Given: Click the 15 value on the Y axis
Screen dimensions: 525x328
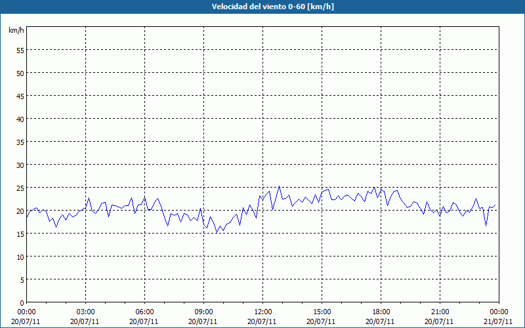Looking at the screenshot, I should [x=20, y=234].
